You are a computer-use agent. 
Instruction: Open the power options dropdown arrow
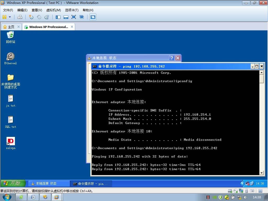tap(10, 17)
